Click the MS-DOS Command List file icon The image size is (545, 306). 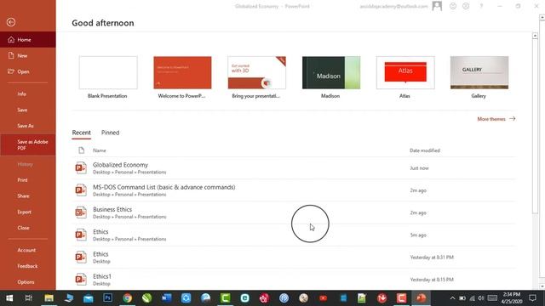coord(81,190)
